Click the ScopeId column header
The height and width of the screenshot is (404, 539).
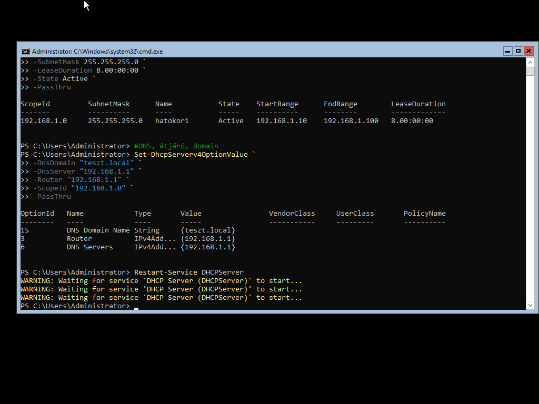(x=35, y=104)
